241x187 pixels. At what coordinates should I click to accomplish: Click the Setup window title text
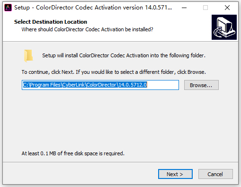pyautogui.click(x=93, y=8)
